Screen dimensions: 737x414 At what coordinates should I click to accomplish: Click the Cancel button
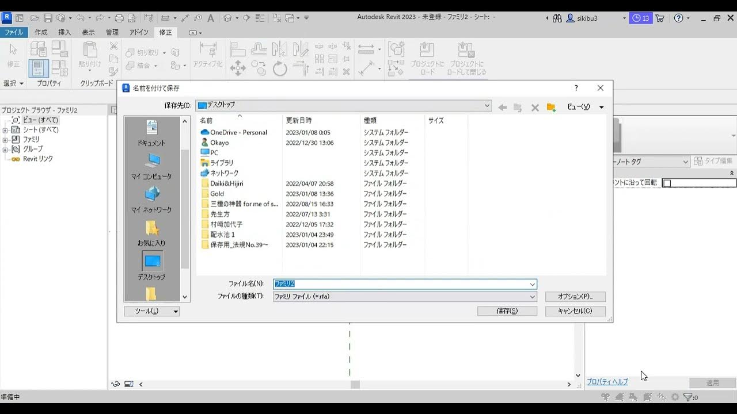(575, 311)
